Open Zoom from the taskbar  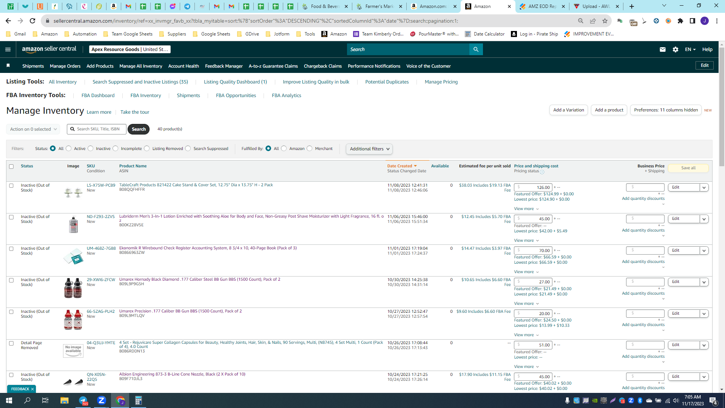pyautogui.click(x=102, y=400)
